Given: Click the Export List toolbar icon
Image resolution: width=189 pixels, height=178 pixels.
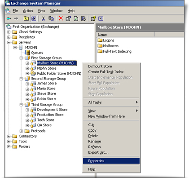Looking at the screenshot, I should pos(84,18).
